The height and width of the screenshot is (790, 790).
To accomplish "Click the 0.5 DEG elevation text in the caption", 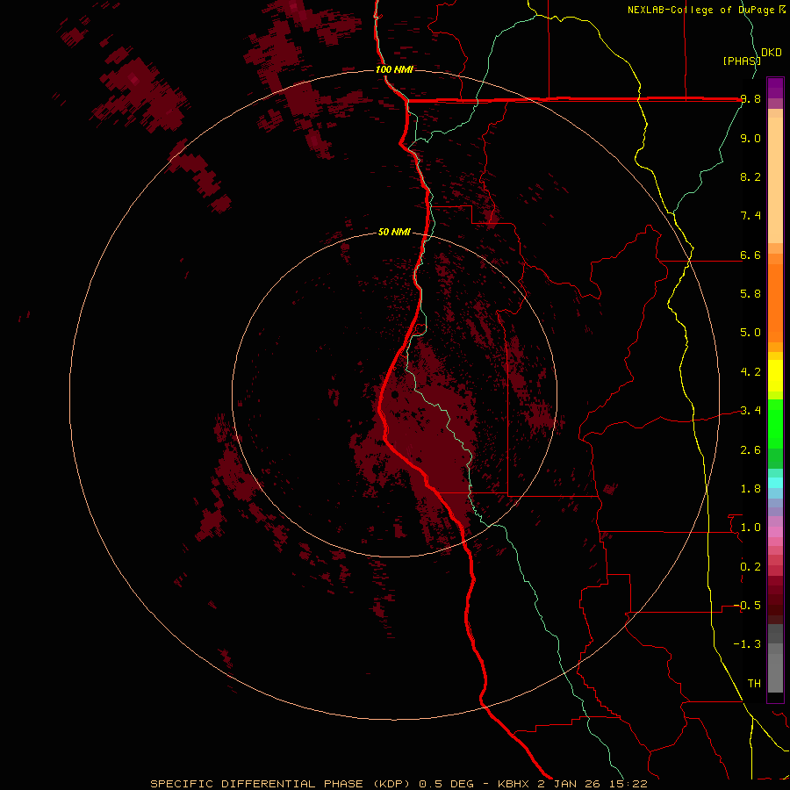I will pyautogui.click(x=447, y=784).
